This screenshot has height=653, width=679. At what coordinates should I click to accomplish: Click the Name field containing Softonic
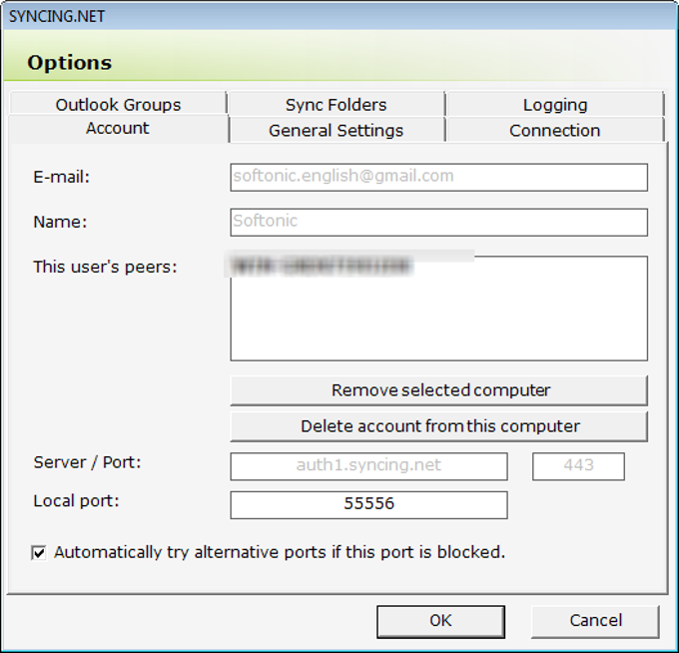click(x=438, y=222)
